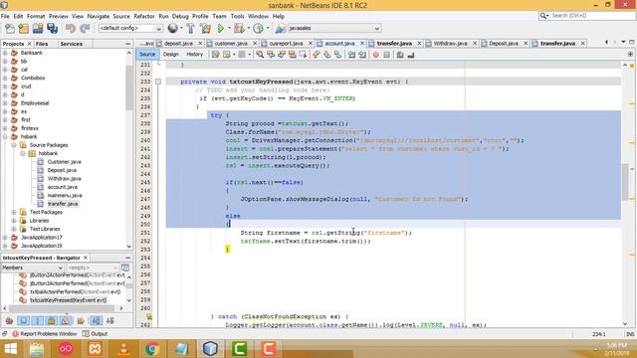Click the Undo arrow icon
637x358 pixels.
(71, 28)
